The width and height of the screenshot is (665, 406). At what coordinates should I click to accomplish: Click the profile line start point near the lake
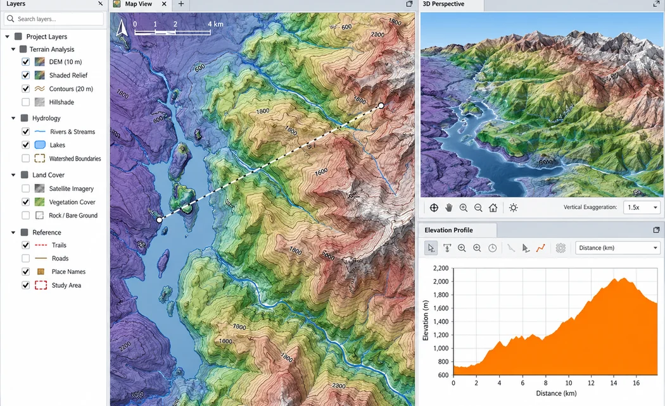click(x=159, y=219)
